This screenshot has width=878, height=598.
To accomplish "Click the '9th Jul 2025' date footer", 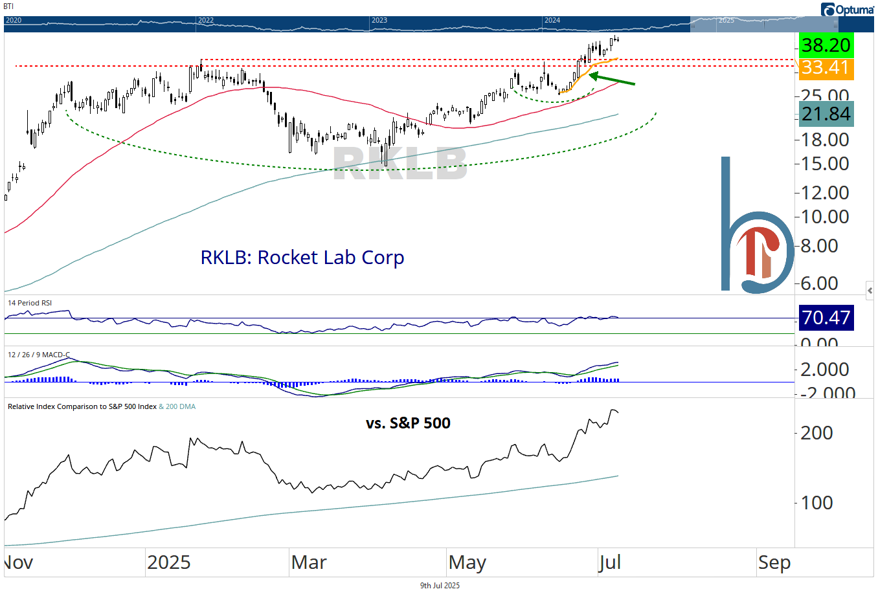I will 440,586.
